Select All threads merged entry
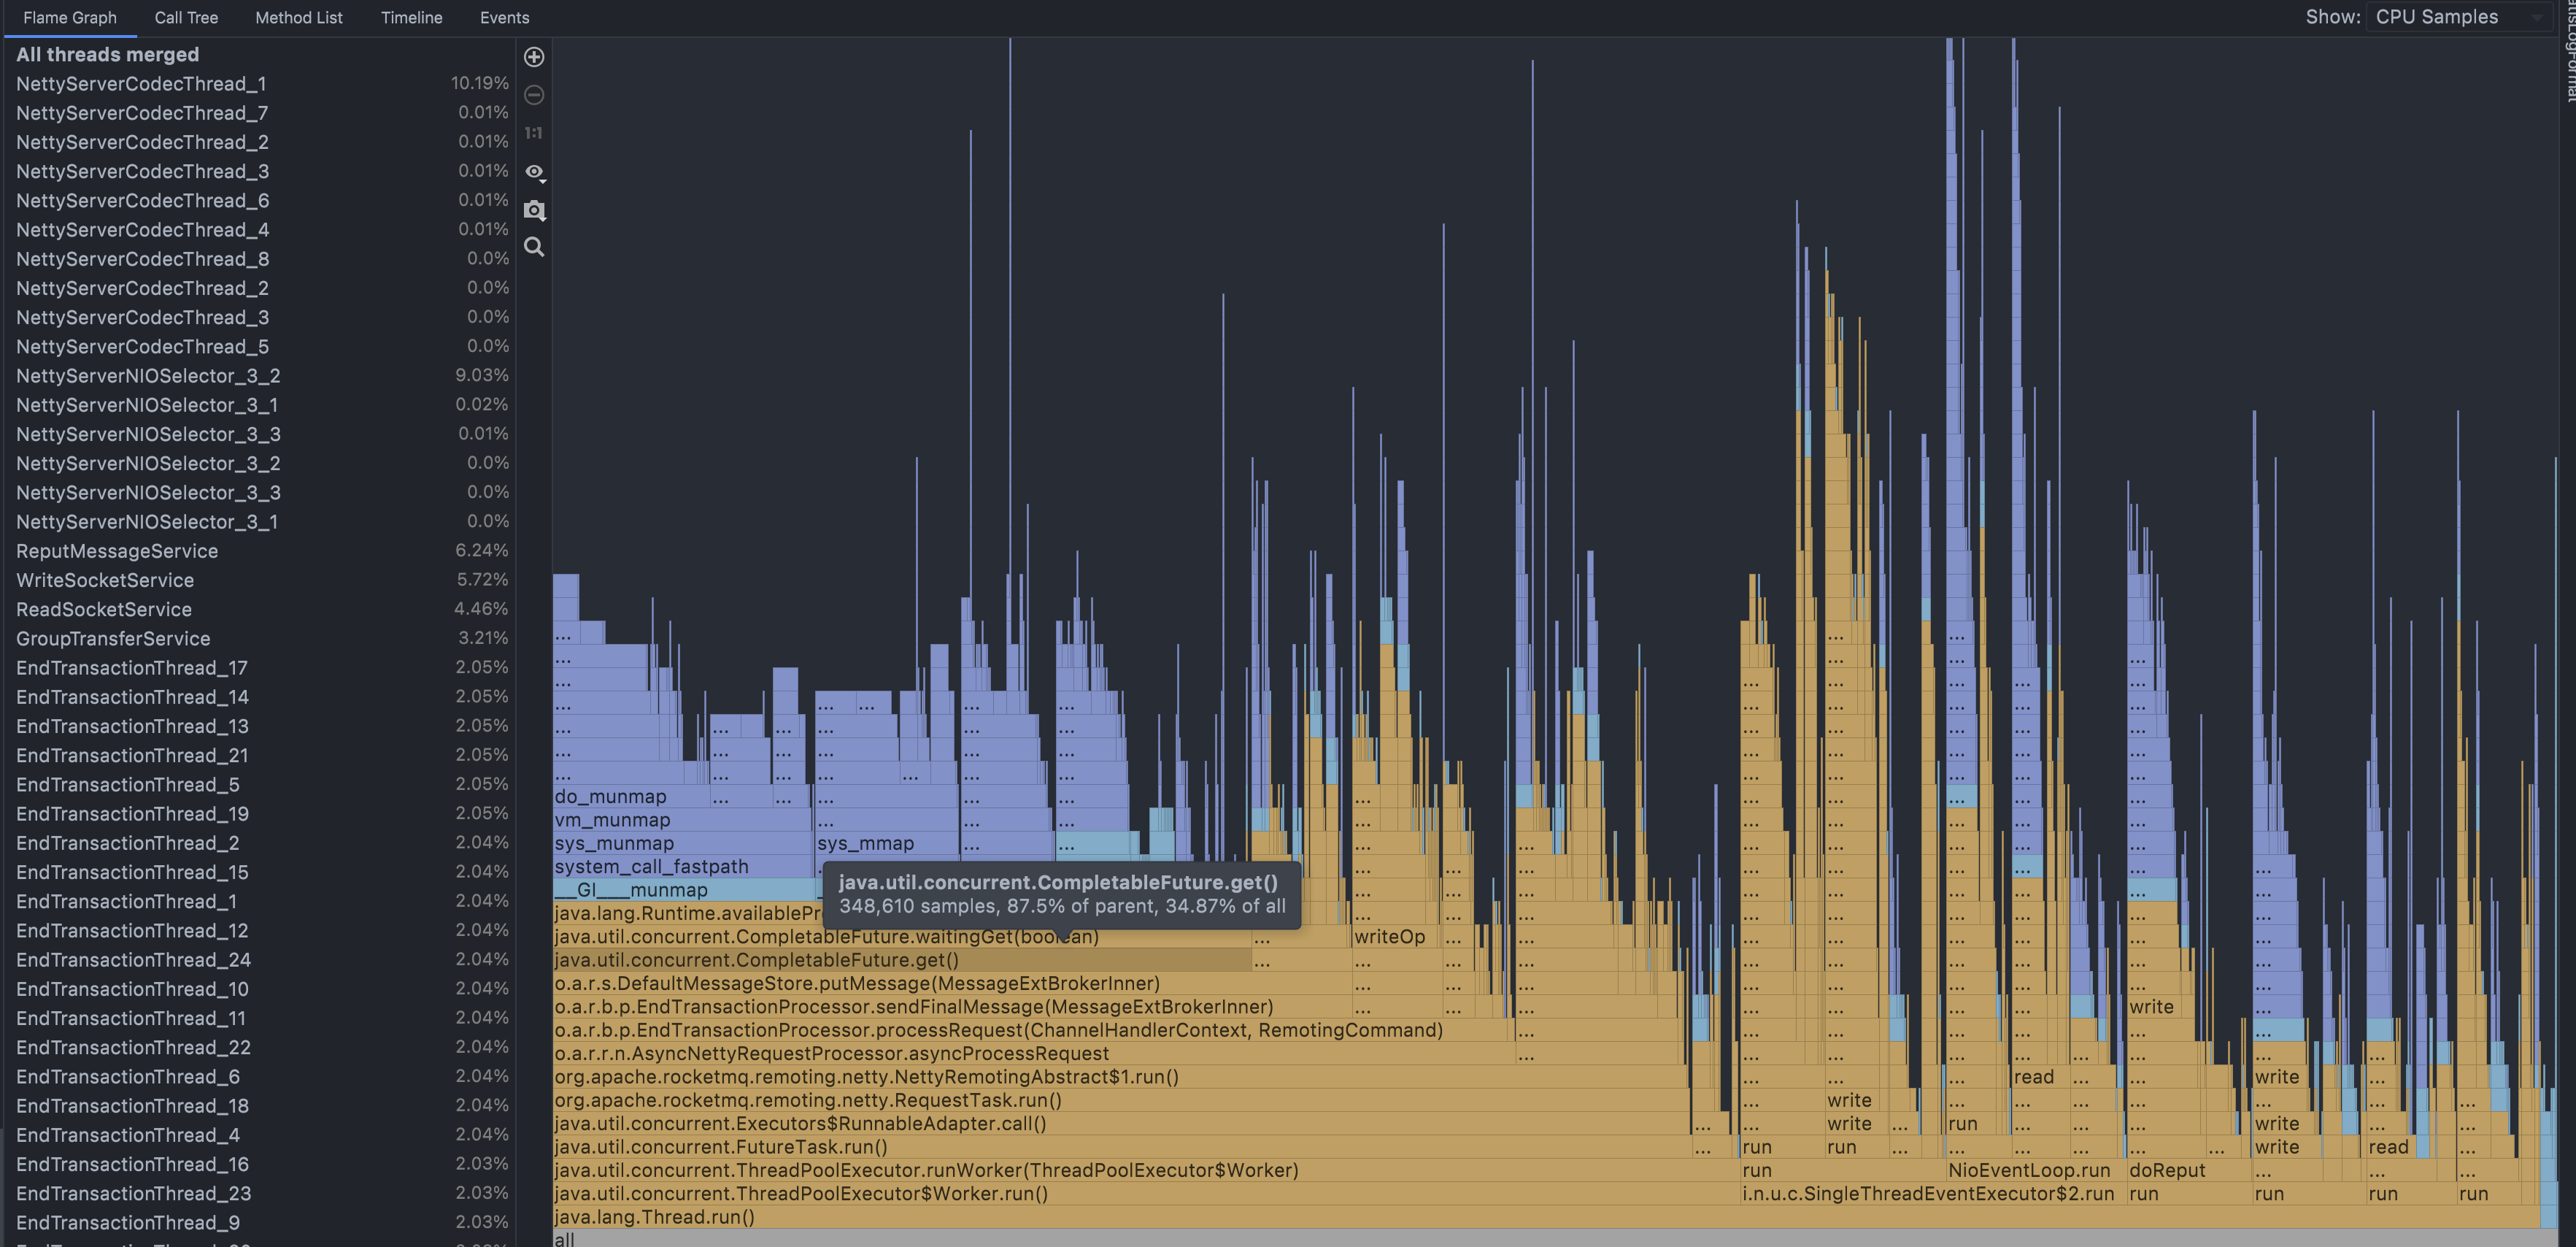 click(107, 55)
